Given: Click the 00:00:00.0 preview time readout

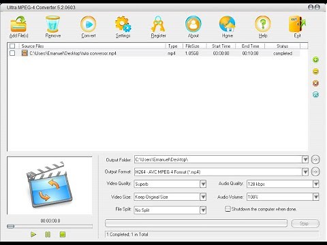Looking at the screenshot, I should pyautogui.click(x=50, y=220).
